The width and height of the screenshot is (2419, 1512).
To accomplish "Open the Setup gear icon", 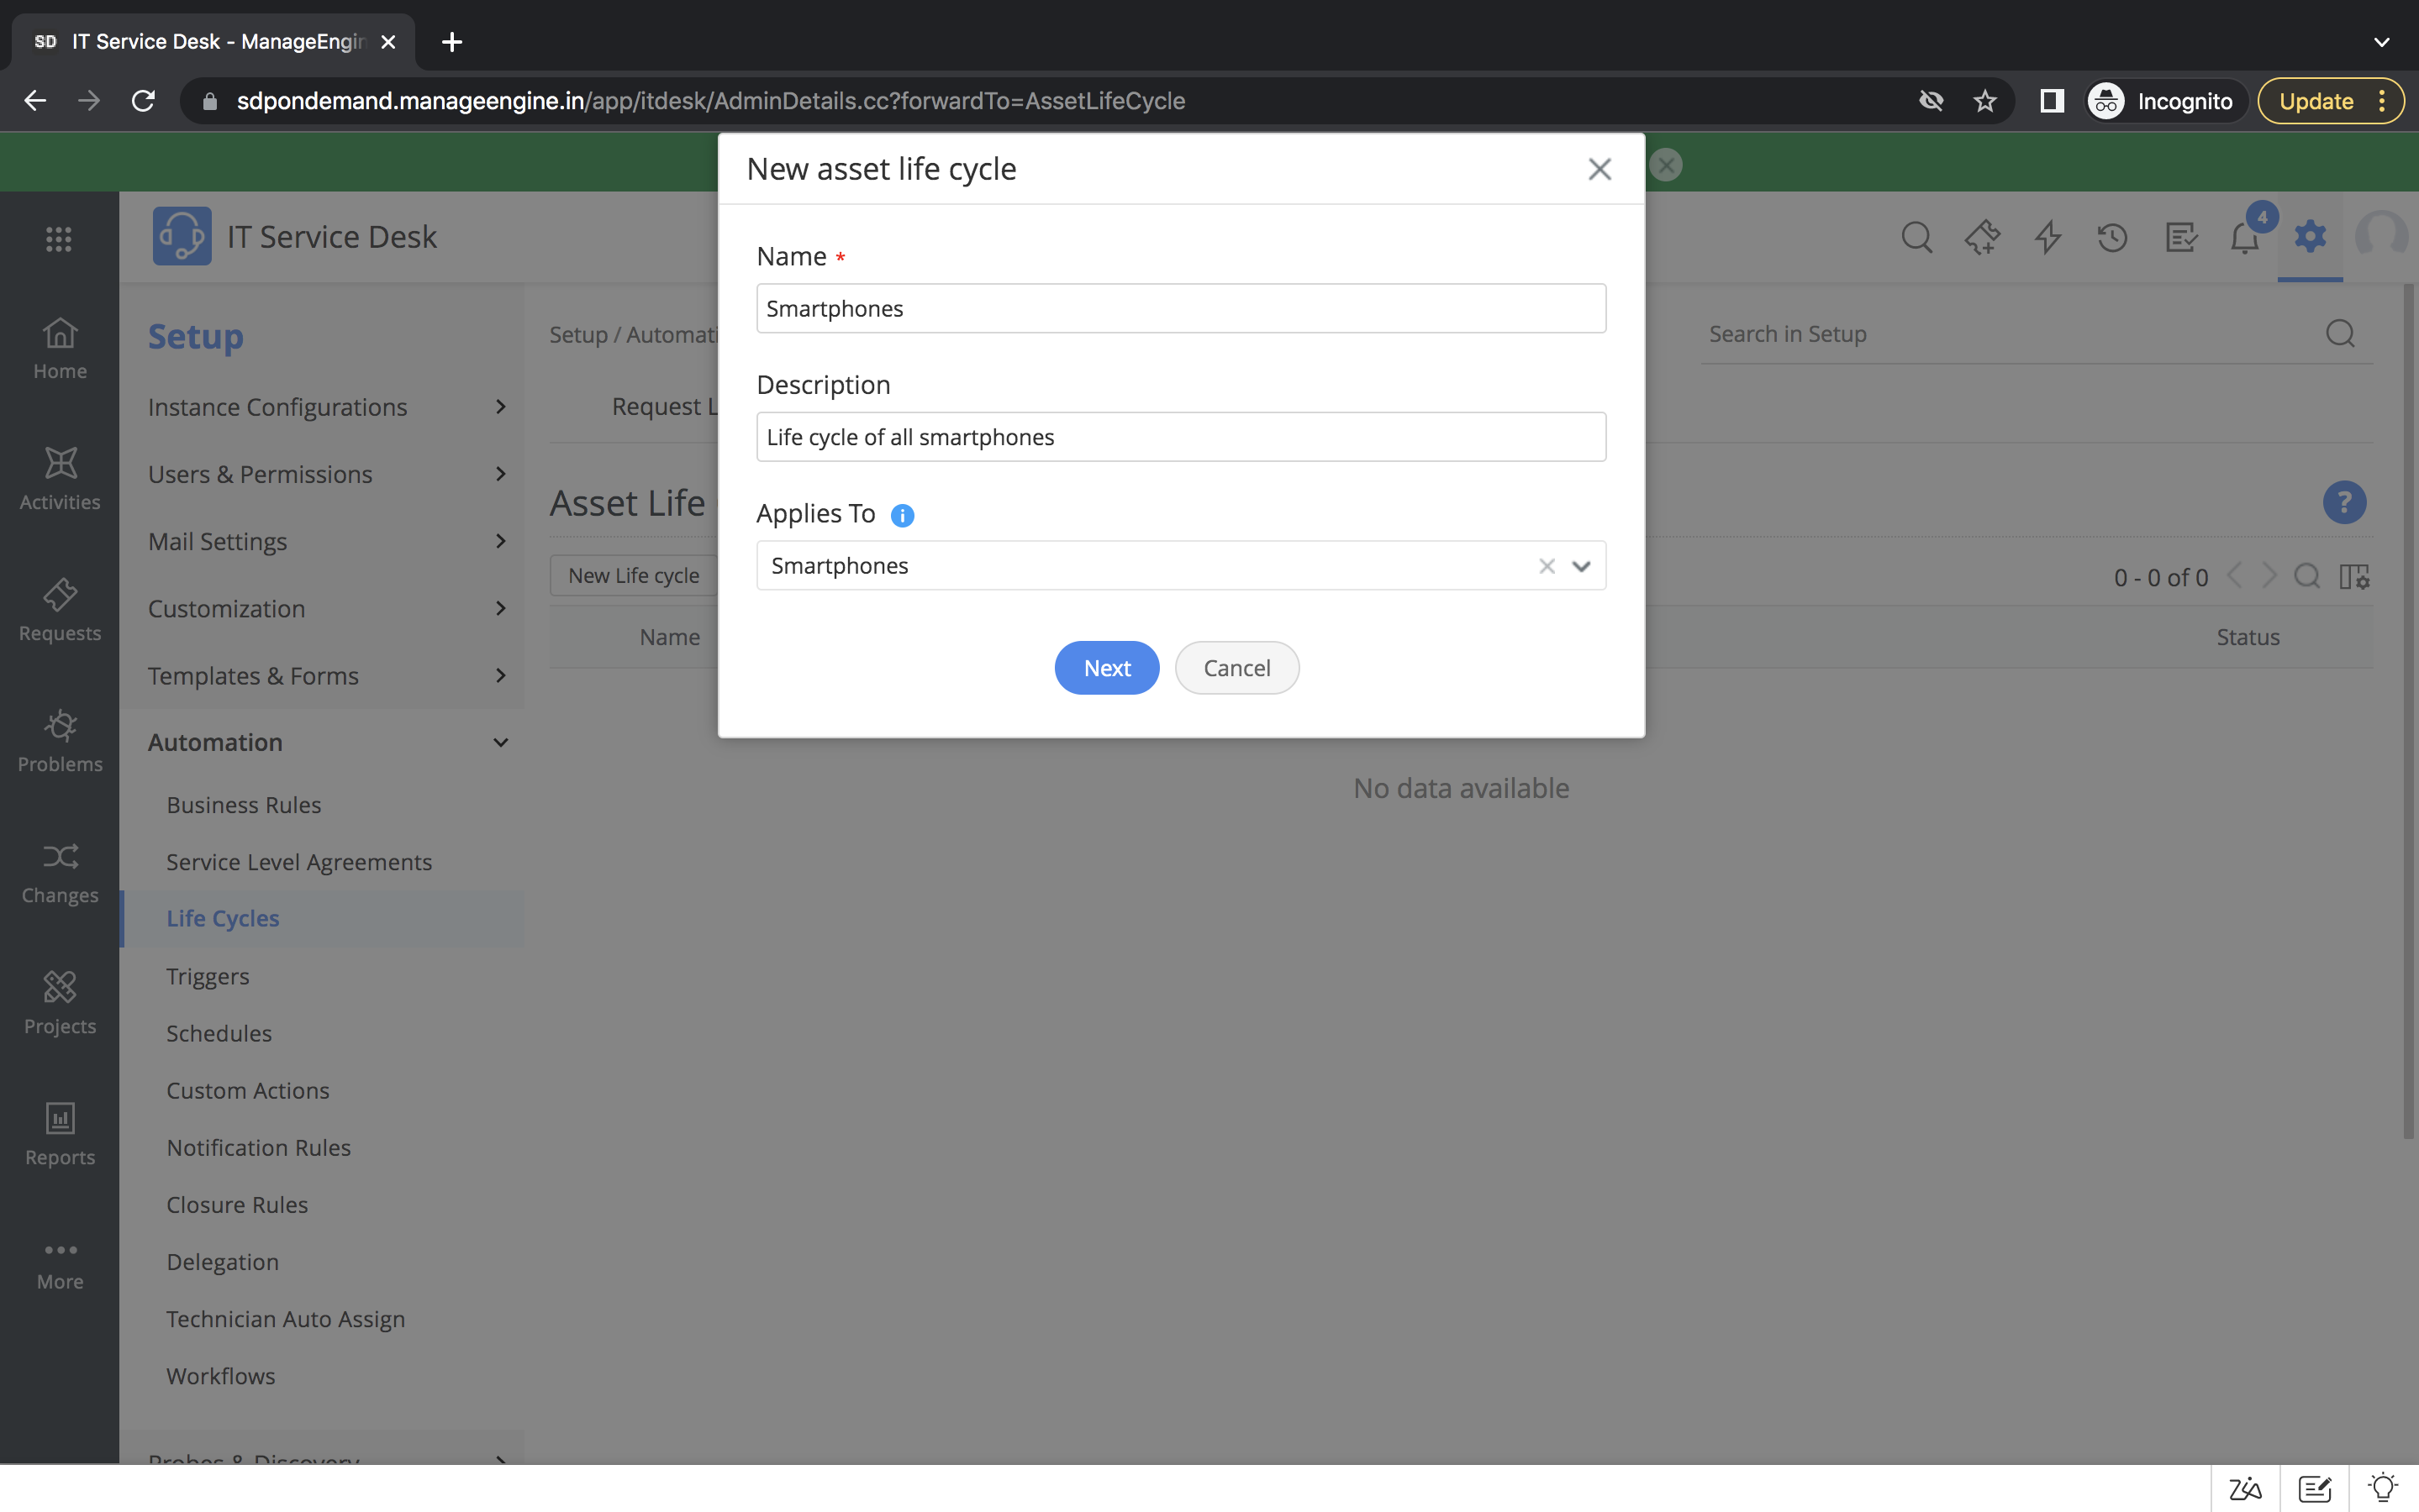I will 2309,237.
